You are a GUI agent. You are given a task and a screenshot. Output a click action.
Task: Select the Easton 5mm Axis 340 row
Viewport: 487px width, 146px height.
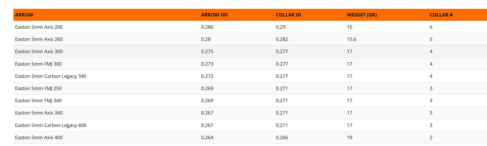[x=250, y=113]
